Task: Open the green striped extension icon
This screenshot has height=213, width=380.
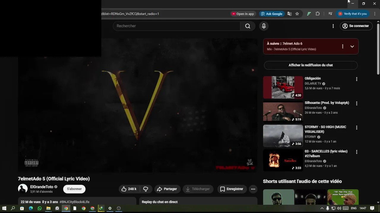Action: [x=309, y=14]
